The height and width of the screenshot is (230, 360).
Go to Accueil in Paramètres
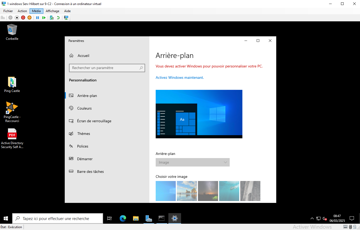click(83, 56)
